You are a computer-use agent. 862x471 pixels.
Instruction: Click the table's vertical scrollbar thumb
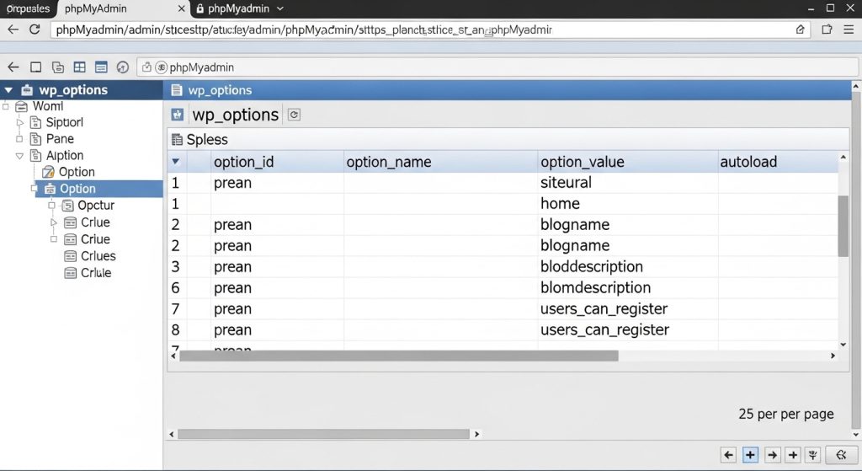pyautogui.click(x=843, y=226)
